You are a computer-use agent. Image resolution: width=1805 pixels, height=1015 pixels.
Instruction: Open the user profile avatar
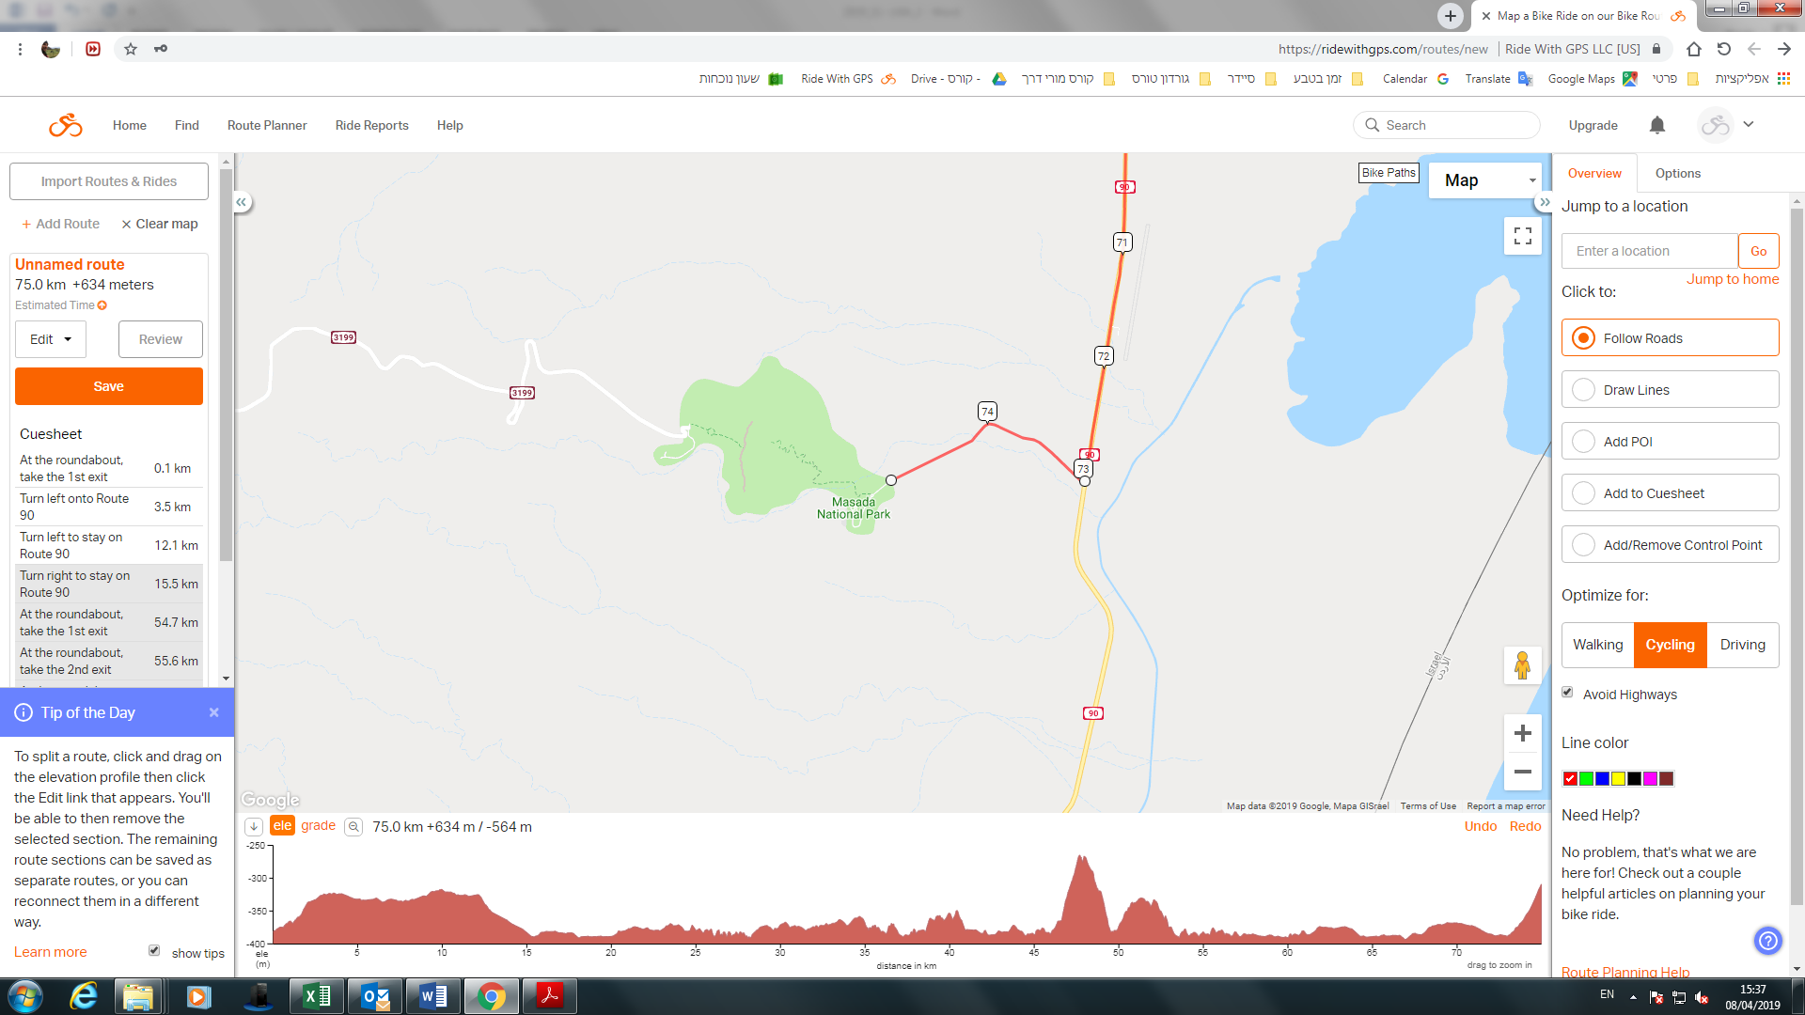[1715, 125]
